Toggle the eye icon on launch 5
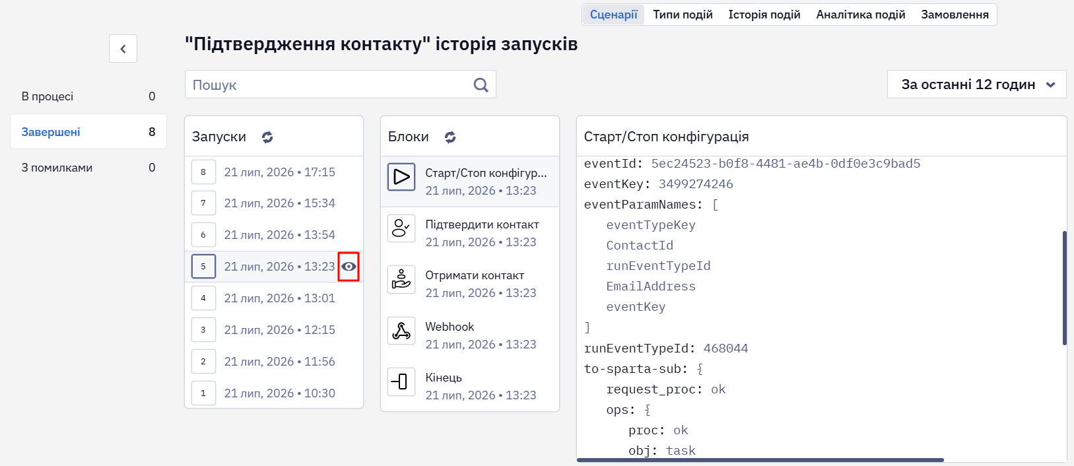Screen dimensions: 1074x466 click(349, 267)
